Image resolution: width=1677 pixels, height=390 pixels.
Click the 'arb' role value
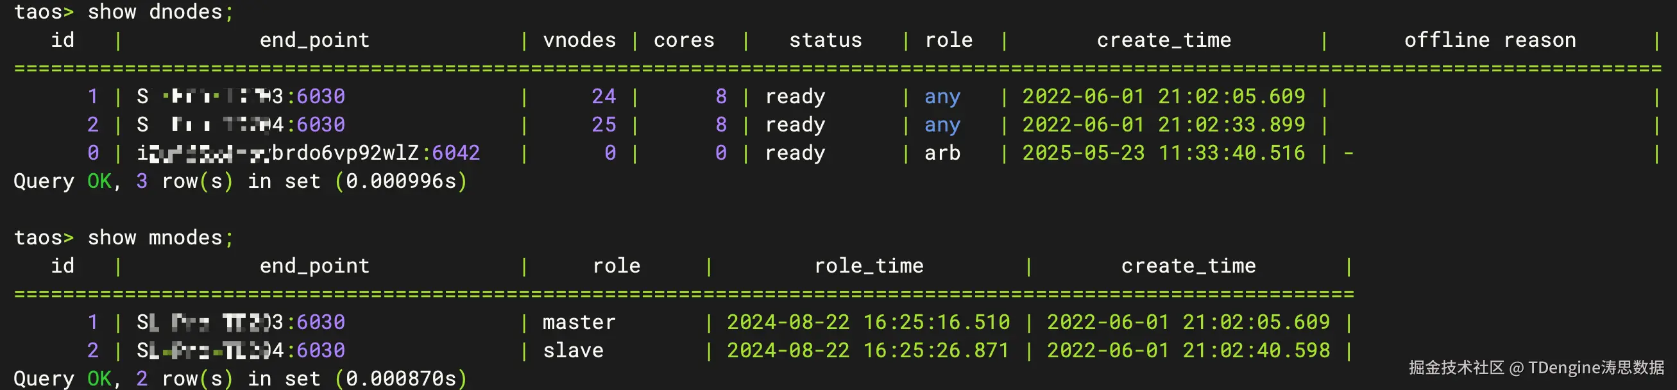pos(942,153)
